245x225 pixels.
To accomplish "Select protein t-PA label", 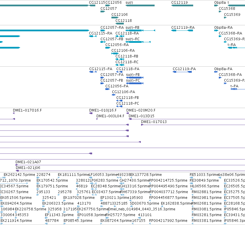I will (x=234, y=86).
